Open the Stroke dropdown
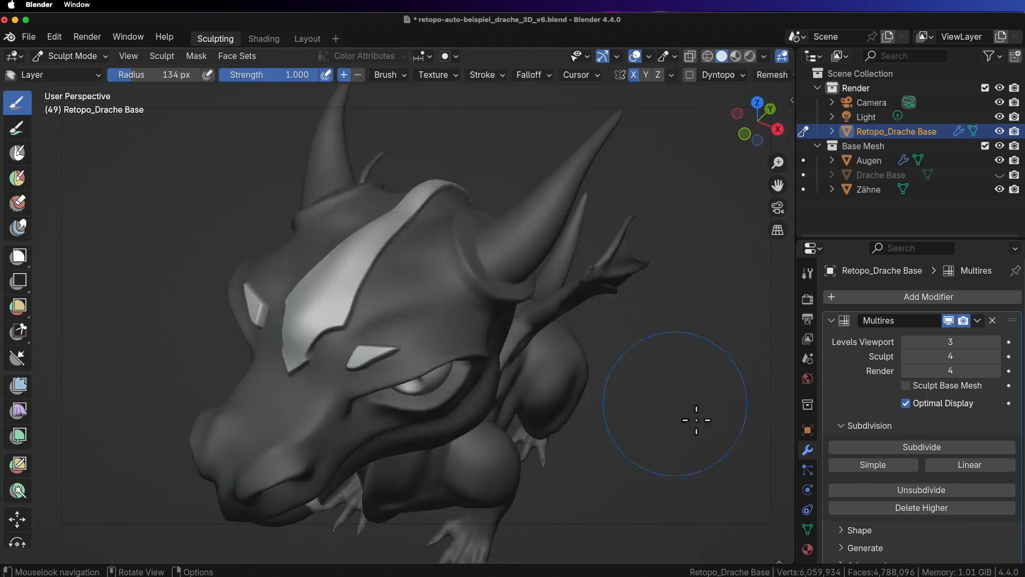This screenshot has height=577, width=1025. [x=487, y=75]
